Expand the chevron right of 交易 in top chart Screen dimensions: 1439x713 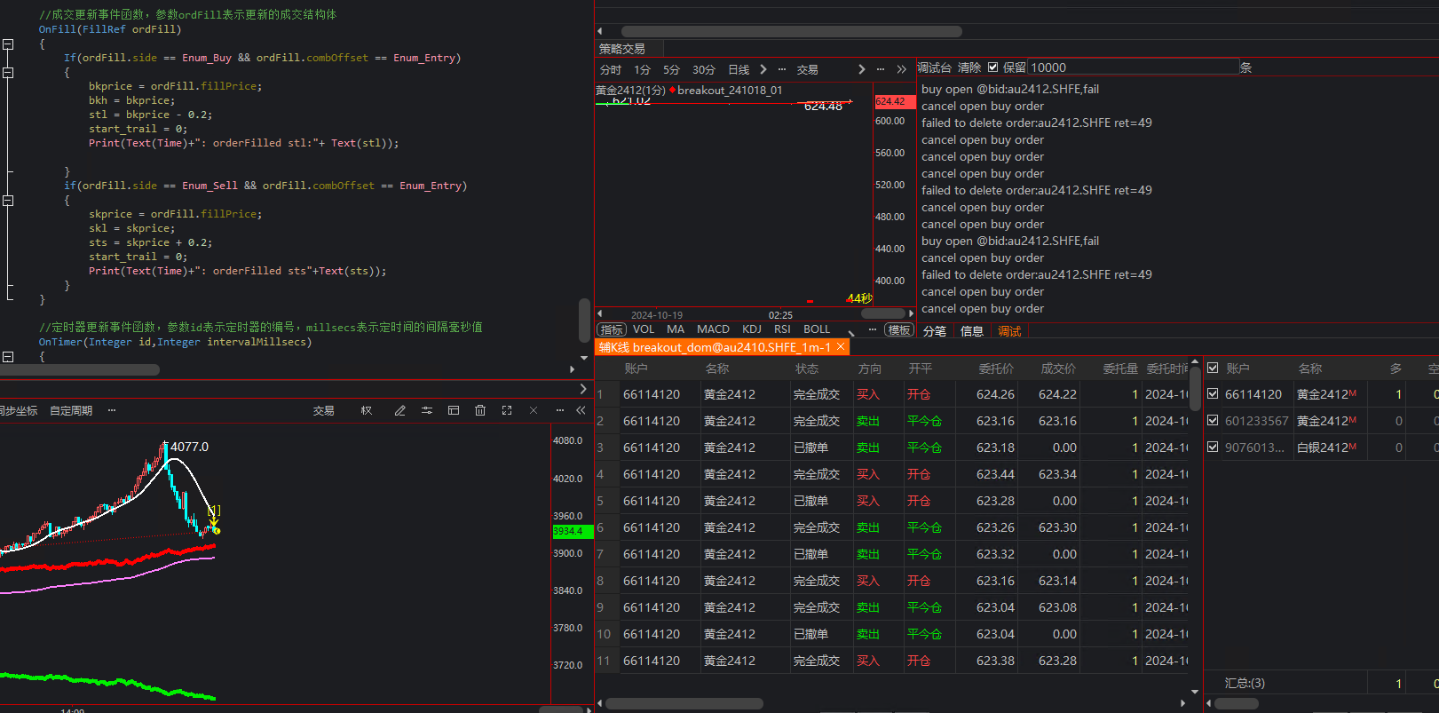coord(861,69)
